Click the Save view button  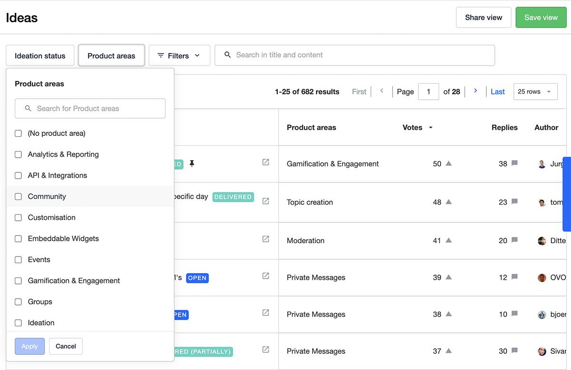(x=541, y=18)
